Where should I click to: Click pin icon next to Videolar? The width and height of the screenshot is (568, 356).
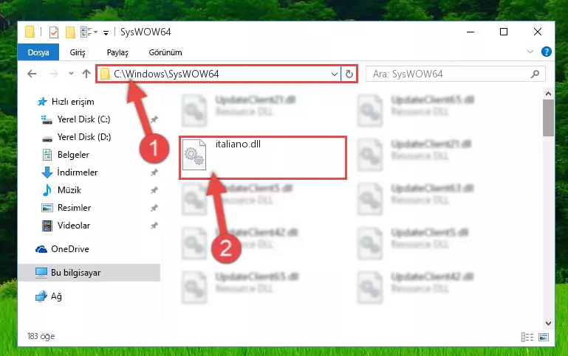(x=154, y=226)
